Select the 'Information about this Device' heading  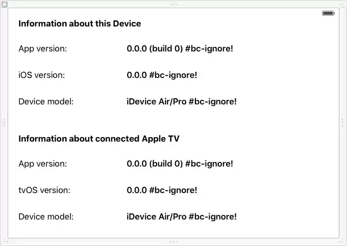tap(80, 23)
